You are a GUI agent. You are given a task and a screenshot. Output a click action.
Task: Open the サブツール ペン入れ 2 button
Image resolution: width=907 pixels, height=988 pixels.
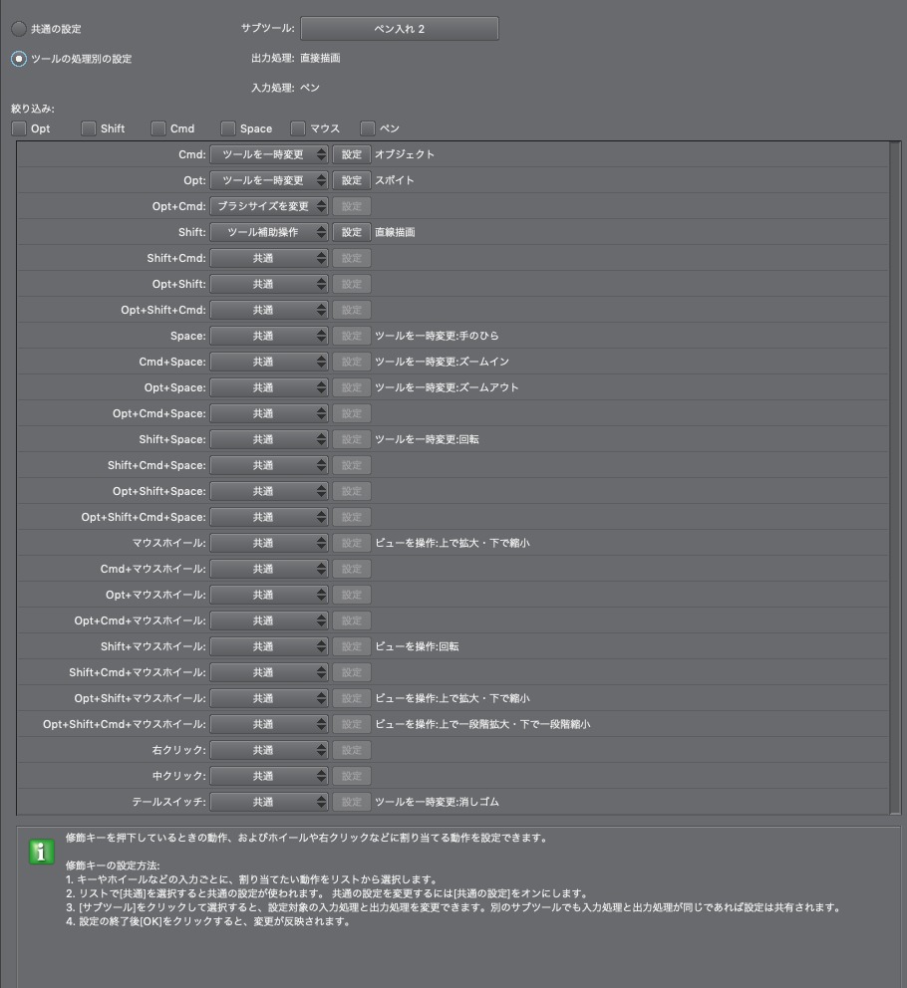400,29
